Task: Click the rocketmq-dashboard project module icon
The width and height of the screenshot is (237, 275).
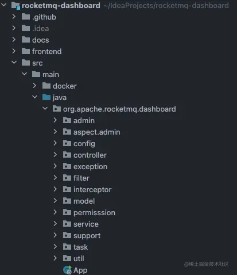Action: [x=15, y=5]
